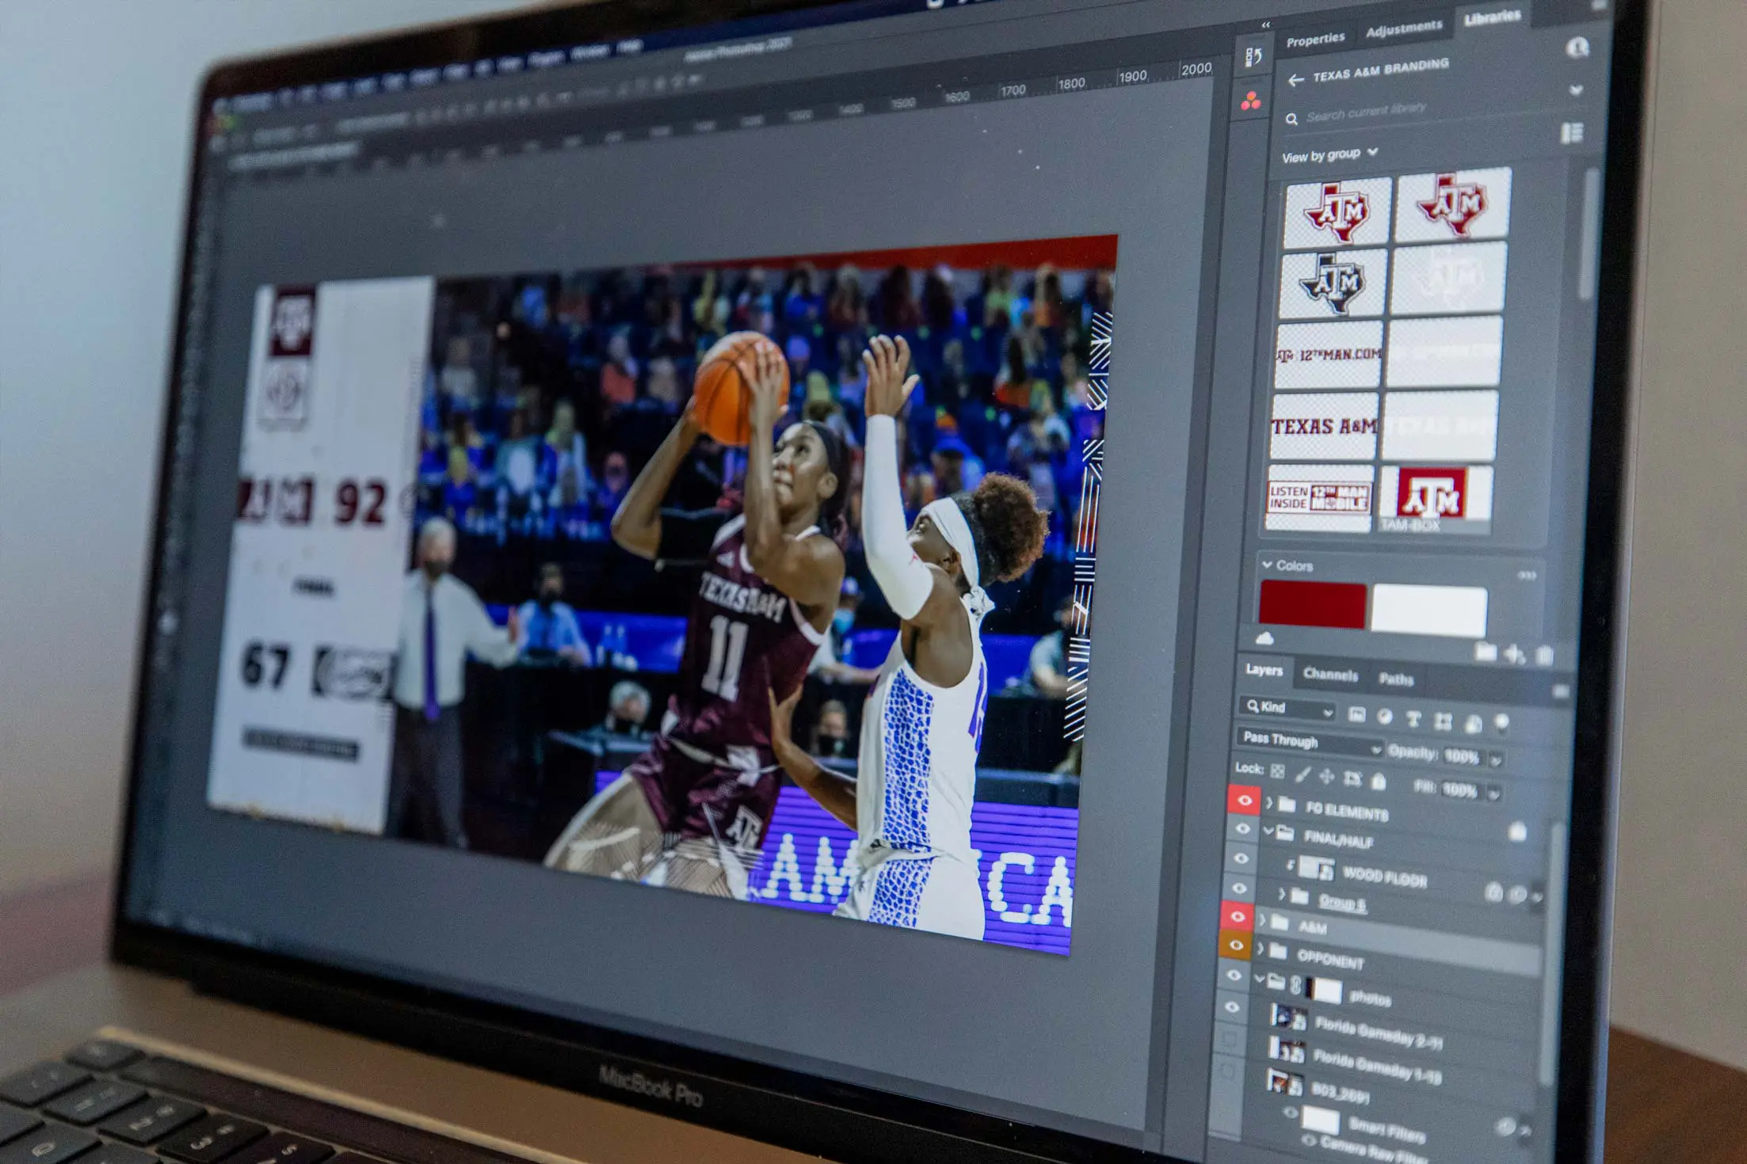Collapse panels with the double-arrow icon
1747x1164 pixels.
click(1265, 25)
